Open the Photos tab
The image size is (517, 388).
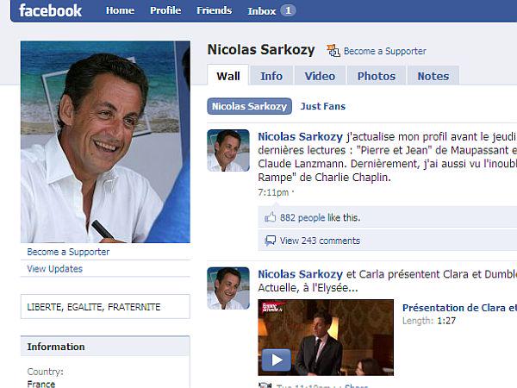click(x=376, y=76)
